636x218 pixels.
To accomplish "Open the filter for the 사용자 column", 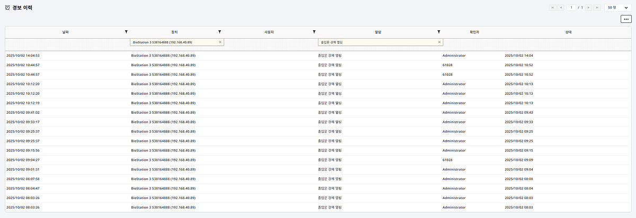I will pos(314,32).
